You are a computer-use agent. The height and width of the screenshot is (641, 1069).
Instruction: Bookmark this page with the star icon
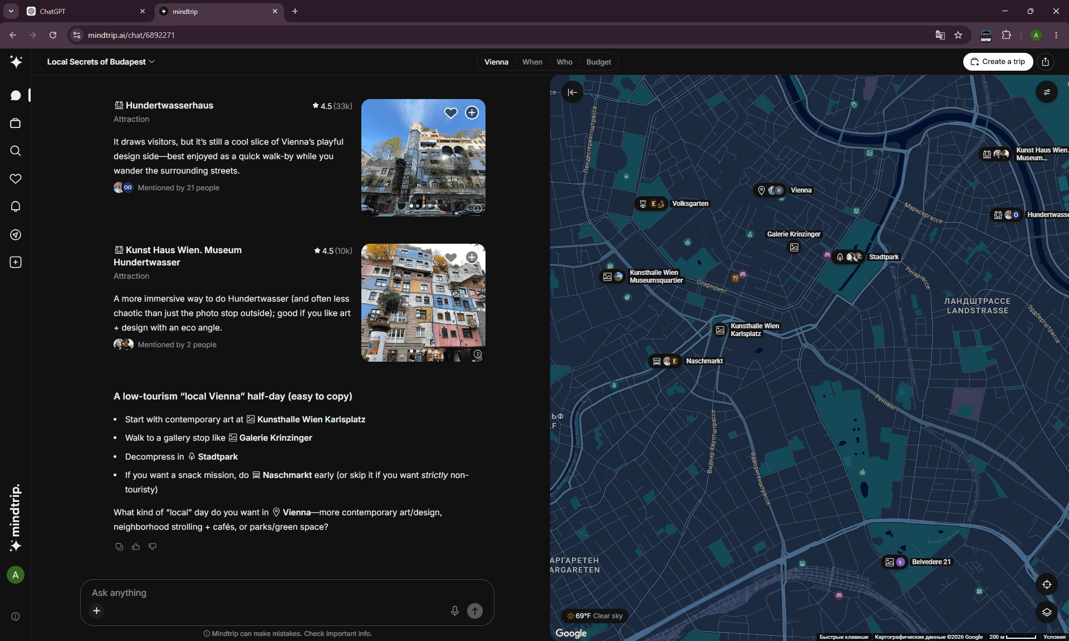pos(958,35)
